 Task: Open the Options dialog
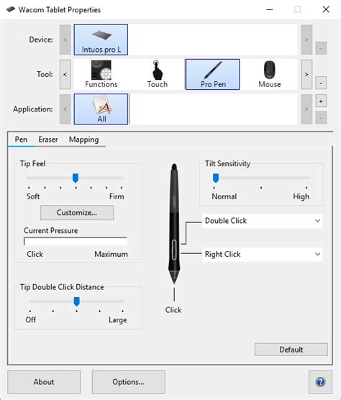128,382
